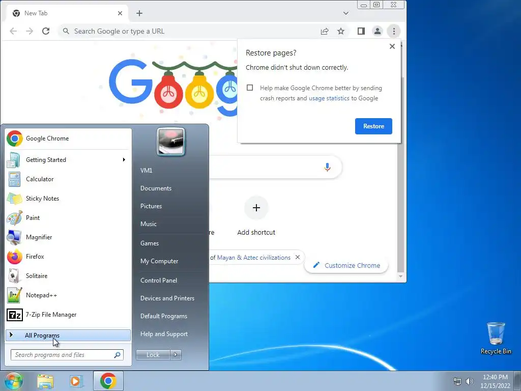
Task: Open Mayan & Aztec civilizations link
Action: (x=253, y=258)
